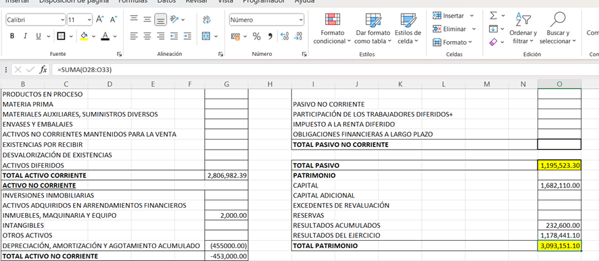Click Dar formato como tabla icon
The height and width of the screenshot is (261, 599).
pyautogui.click(x=373, y=20)
